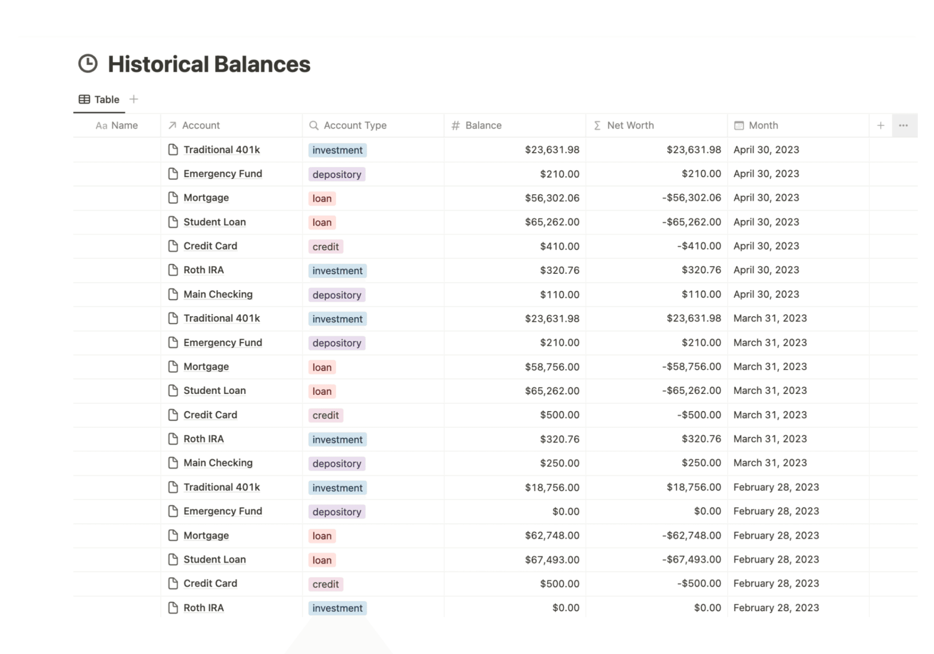Viewport: 934px width, 654px height.
Task: Click the credit tag on the Credit Card row
Action: pos(325,246)
